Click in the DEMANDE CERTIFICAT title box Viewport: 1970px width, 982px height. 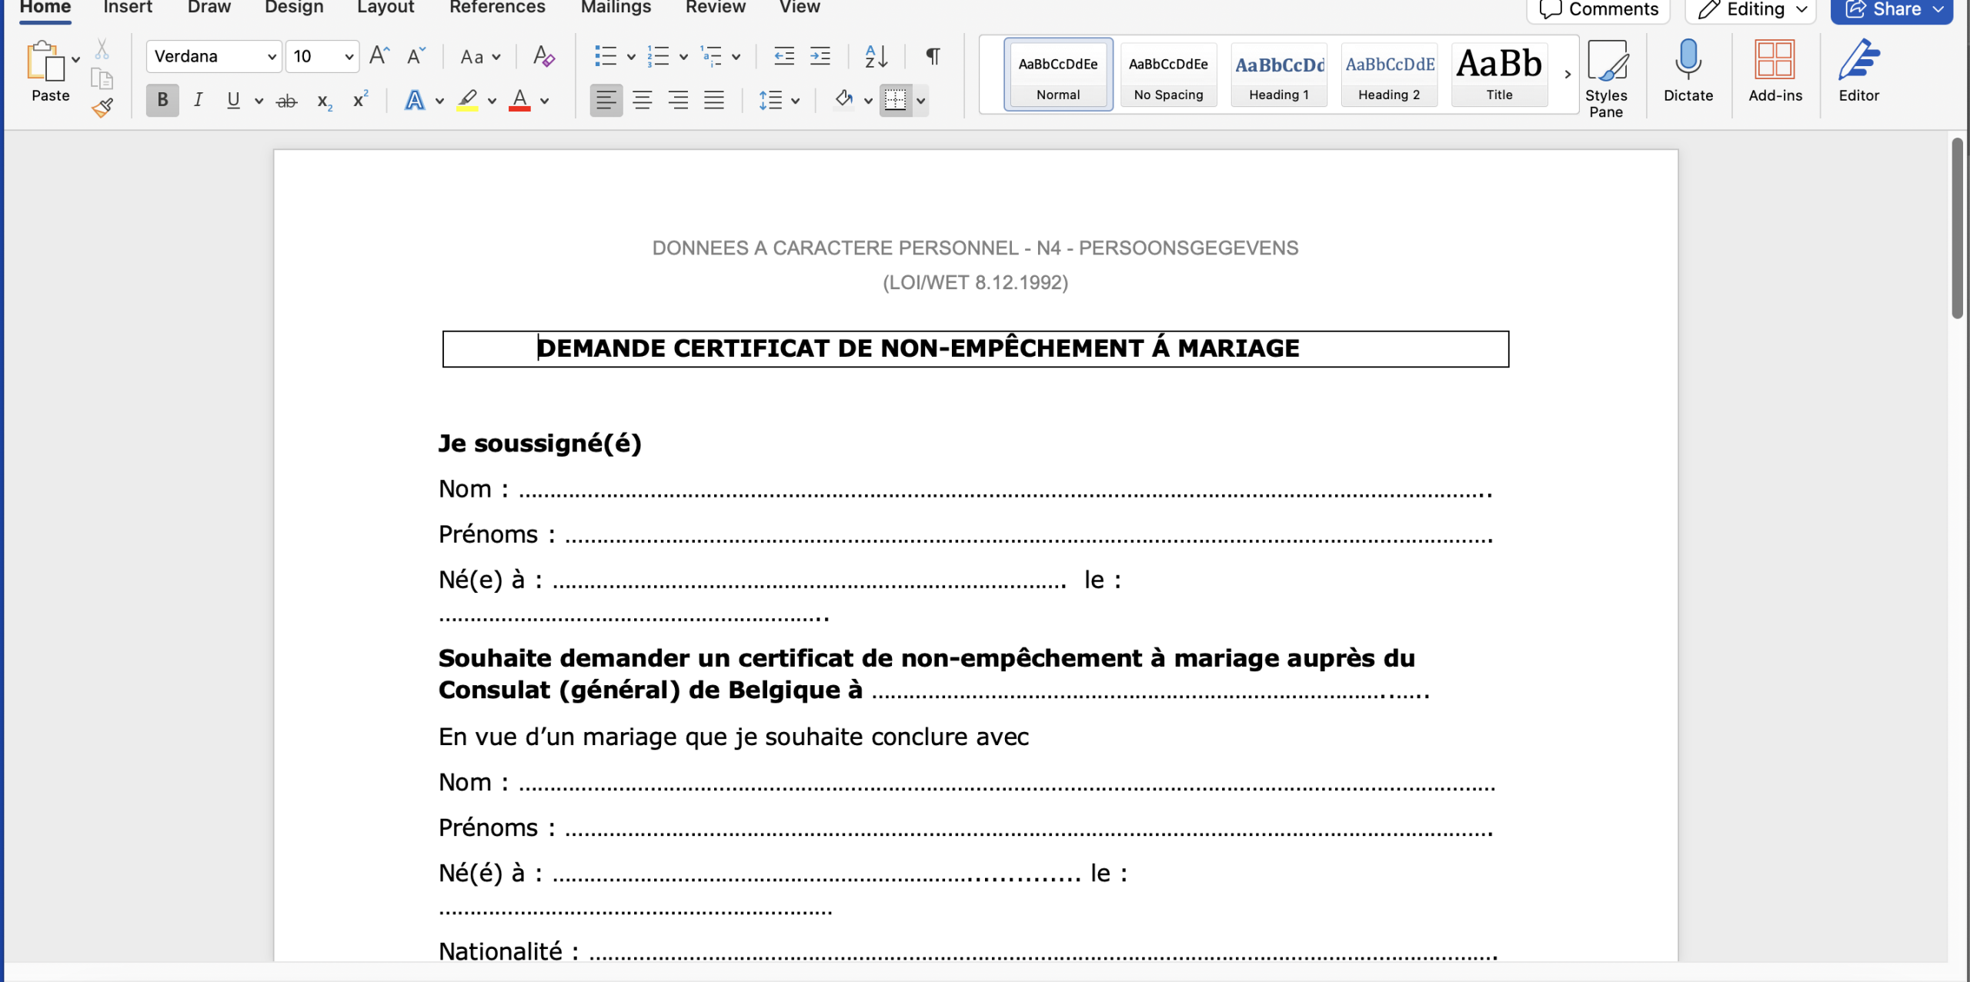975,348
